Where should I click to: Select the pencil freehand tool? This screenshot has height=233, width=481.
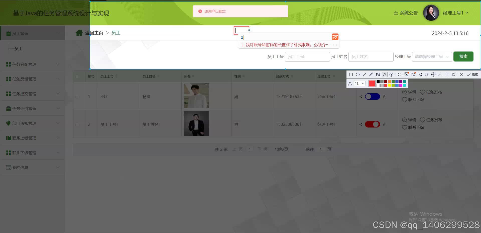(371, 74)
